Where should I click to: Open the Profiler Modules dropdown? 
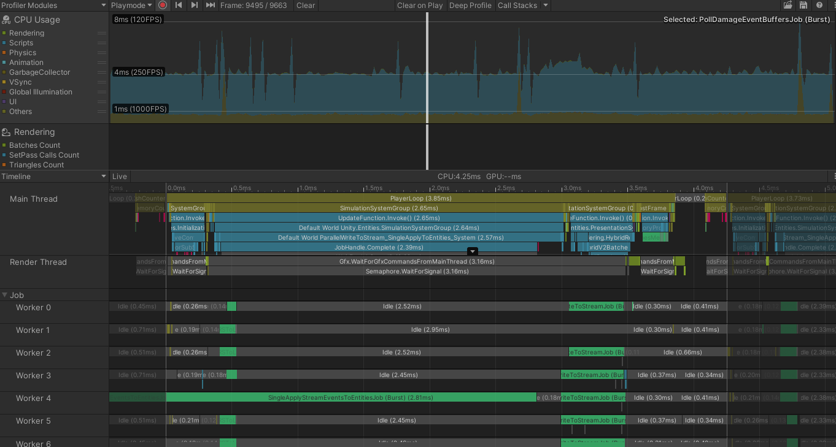pyautogui.click(x=54, y=5)
